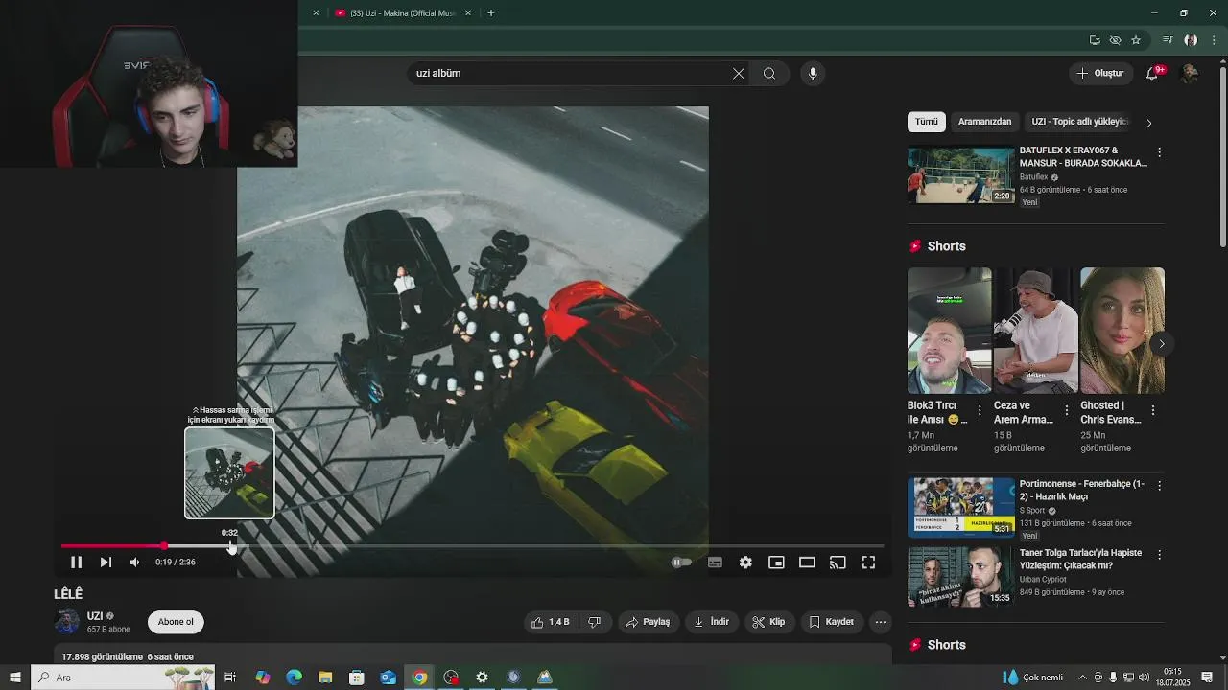Image resolution: width=1228 pixels, height=690 pixels.
Task: Click the red progress scrubber knob
Action: pyautogui.click(x=164, y=546)
